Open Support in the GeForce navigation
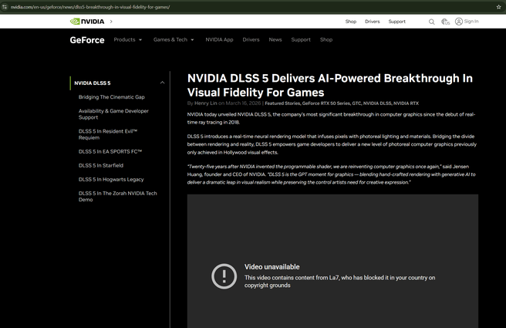The height and width of the screenshot is (328, 506). pyautogui.click(x=301, y=39)
